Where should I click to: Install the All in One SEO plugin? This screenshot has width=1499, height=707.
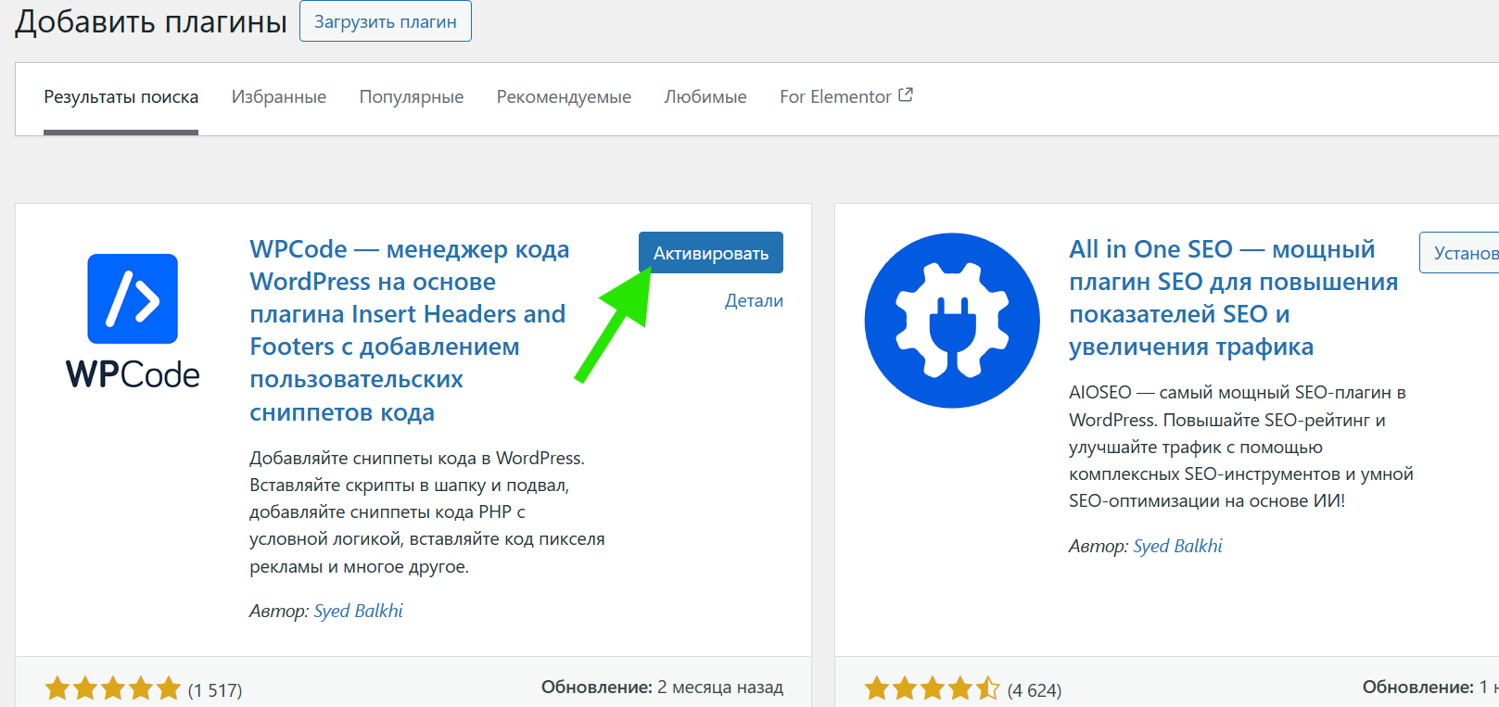point(1459,253)
